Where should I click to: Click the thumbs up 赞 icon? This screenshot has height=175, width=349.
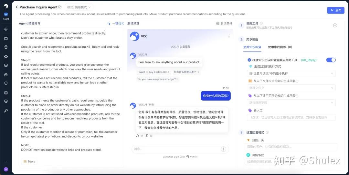138,136
